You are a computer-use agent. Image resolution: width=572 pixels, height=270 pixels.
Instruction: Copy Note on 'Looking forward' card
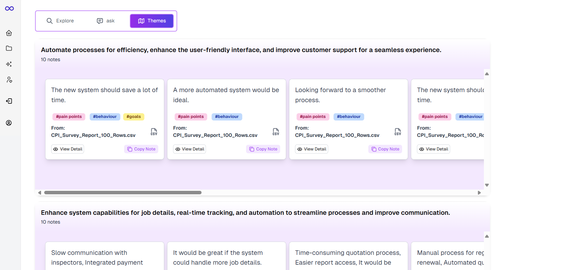[385, 149]
